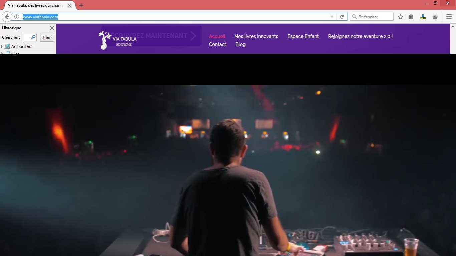Image resolution: width=456 pixels, height=256 pixels.
Task: Open the Trier sort dropdown
Action: [47, 37]
